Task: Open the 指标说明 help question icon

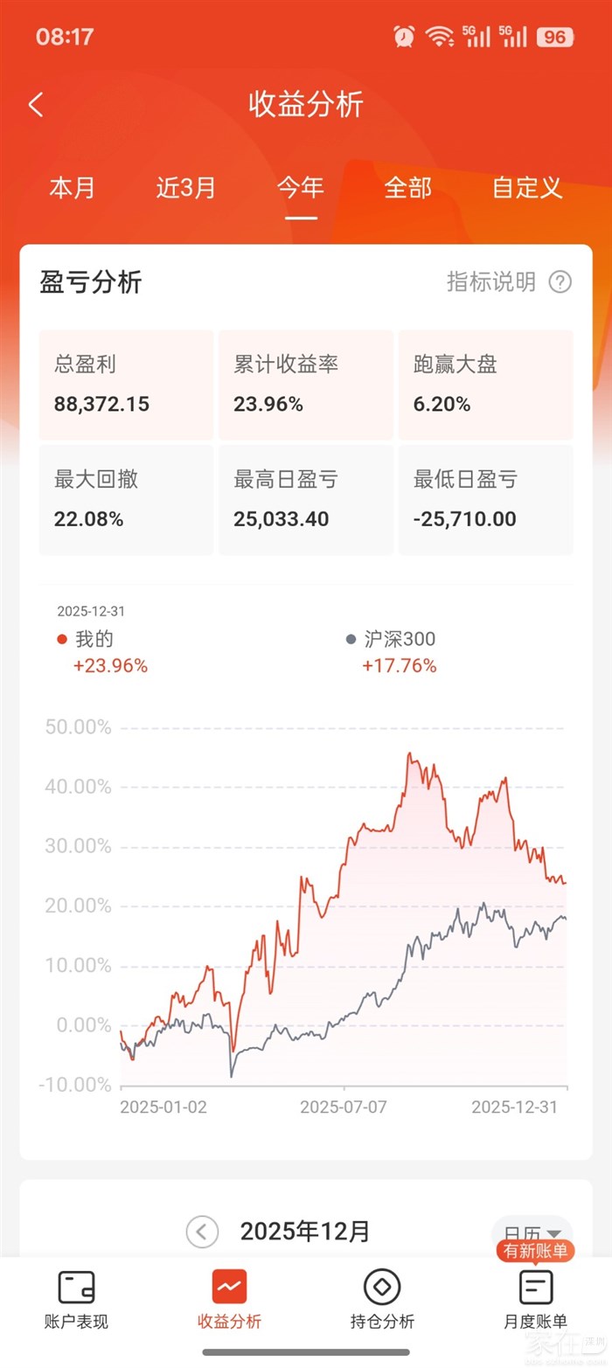Action: 560,281
